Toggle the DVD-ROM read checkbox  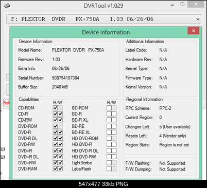[x=55, y=126]
